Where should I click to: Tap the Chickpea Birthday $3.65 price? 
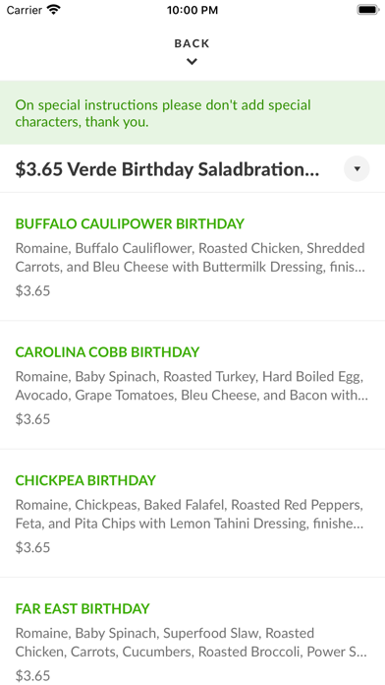pos(32,547)
